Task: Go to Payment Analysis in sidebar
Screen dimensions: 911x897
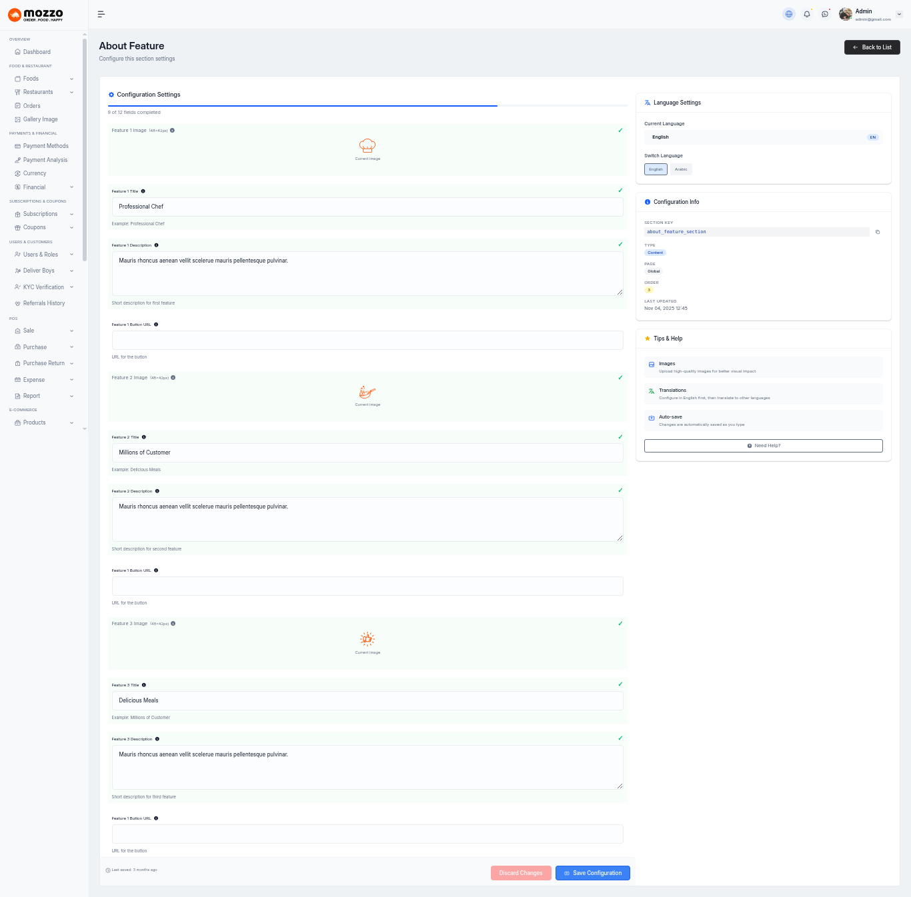Action: pyautogui.click(x=45, y=160)
